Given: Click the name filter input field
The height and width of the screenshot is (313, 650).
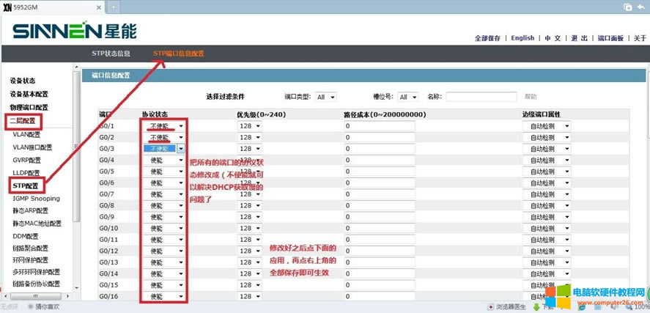Looking at the screenshot, I should 481,97.
